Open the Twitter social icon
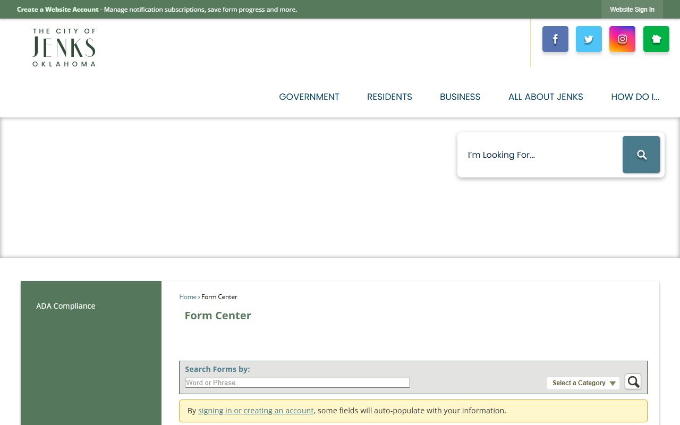Image resolution: width=680 pixels, height=425 pixels. (589, 39)
